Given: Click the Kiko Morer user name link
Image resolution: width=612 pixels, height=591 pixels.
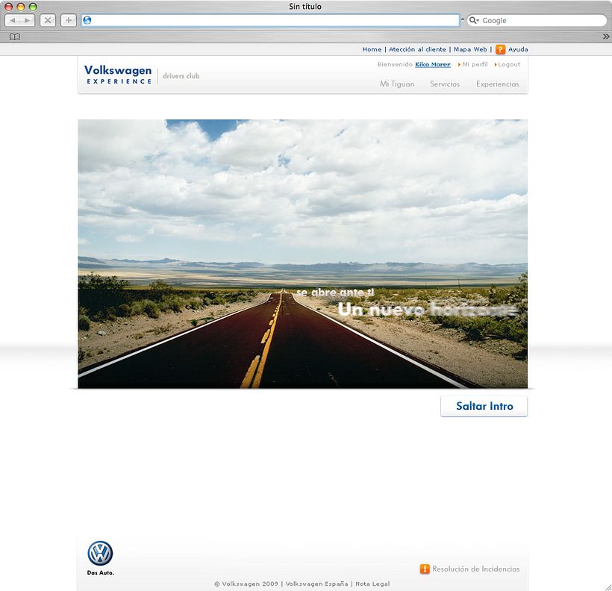Looking at the screenshot, I should (x=432, y=64).
